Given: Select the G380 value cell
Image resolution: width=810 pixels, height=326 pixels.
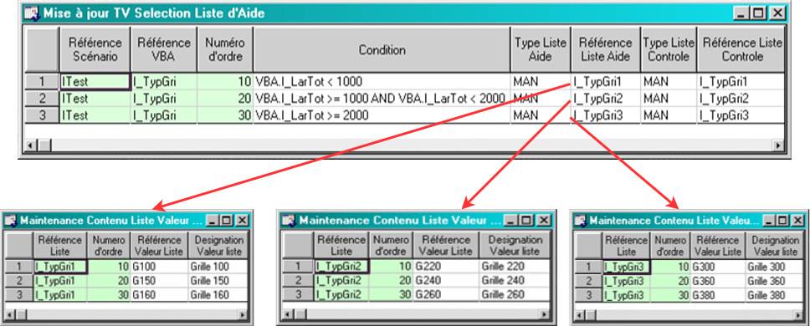Looking at the screenshot, I should 717,296.
